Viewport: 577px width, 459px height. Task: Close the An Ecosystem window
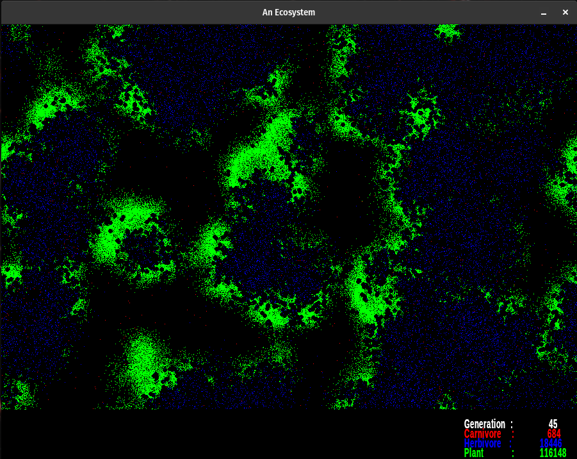[565, 12]
